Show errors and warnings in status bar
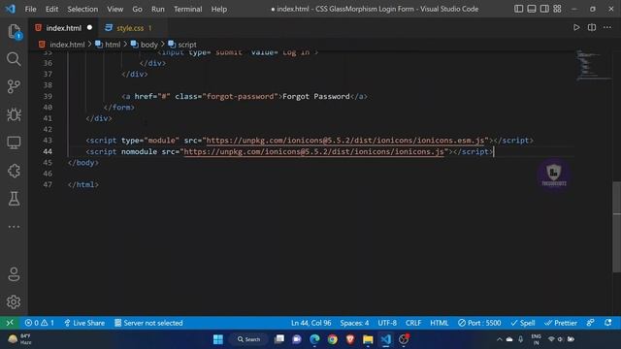Viewport: 621px width, 349px height. (39, 323)
